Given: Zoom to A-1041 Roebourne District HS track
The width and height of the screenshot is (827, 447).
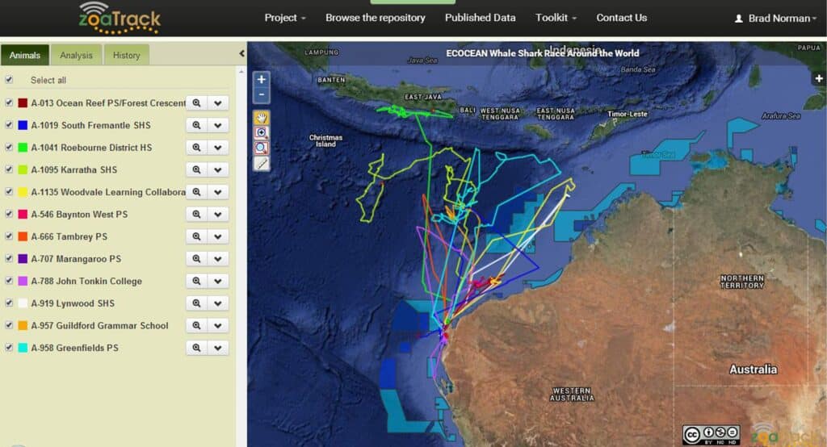Looking at the screenshot, I should coord(196,148).
